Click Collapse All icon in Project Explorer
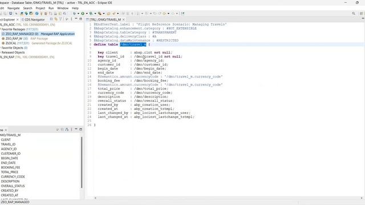Viewport: 365px width, 205px height. 51,19
